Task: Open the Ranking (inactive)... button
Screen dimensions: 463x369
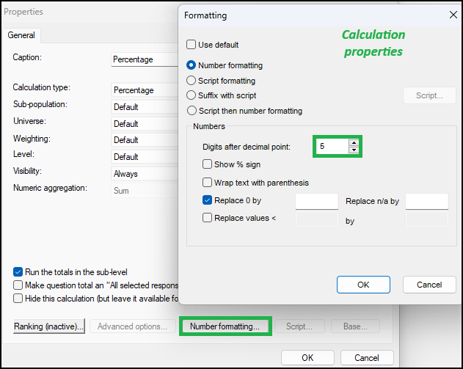Action: pos(49,326)
